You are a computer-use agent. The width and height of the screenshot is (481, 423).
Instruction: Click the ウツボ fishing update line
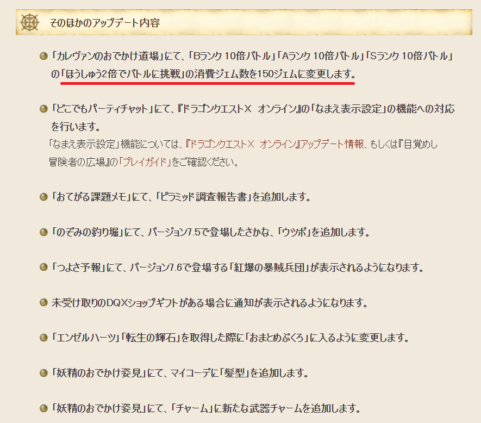point(210,232)
